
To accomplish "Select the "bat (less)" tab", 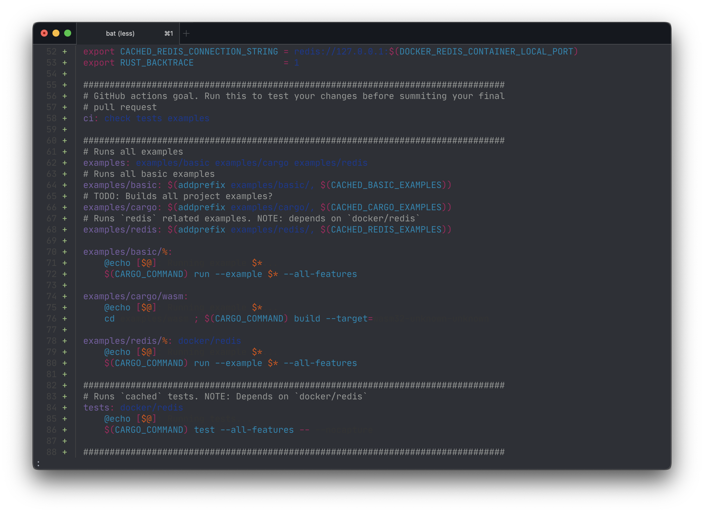I will click(120, 33).
